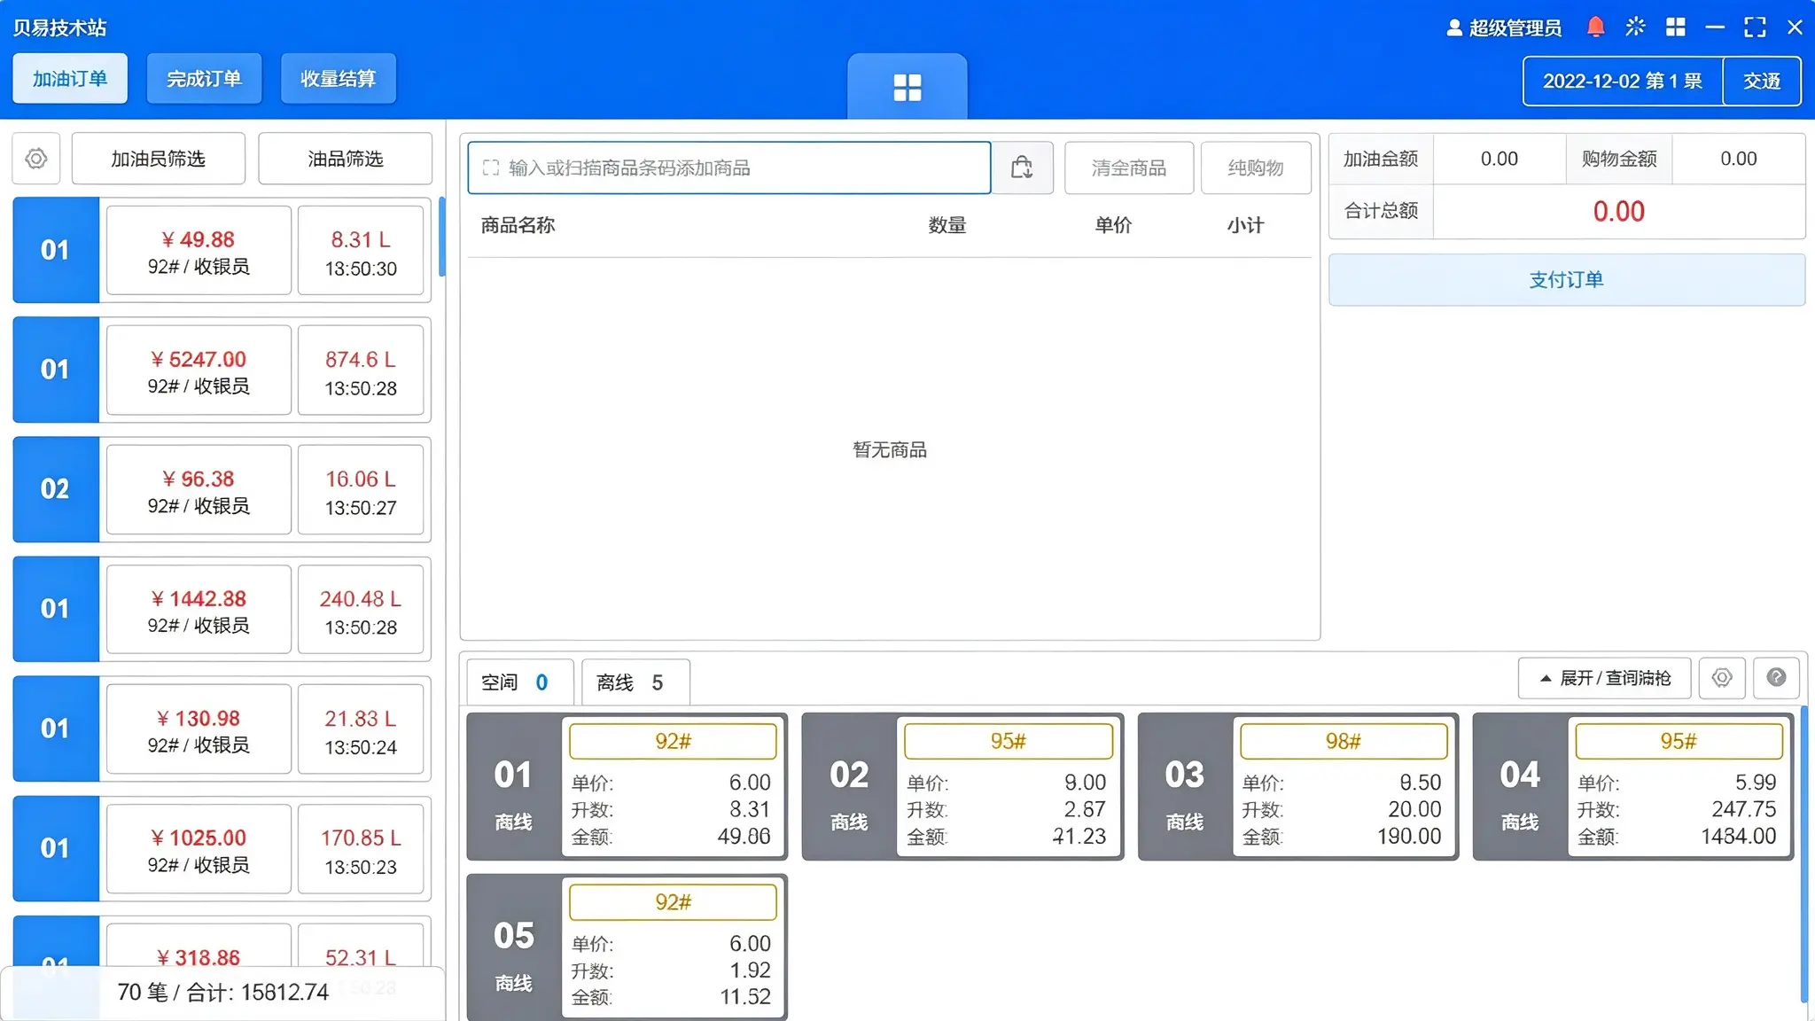
Task: Click the shopping bag icon beside barcode field
Action: 1022,168
